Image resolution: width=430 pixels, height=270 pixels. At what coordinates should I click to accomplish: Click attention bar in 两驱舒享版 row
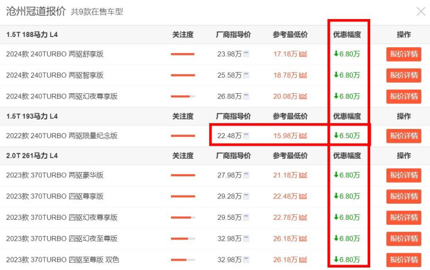click(183, 54)
